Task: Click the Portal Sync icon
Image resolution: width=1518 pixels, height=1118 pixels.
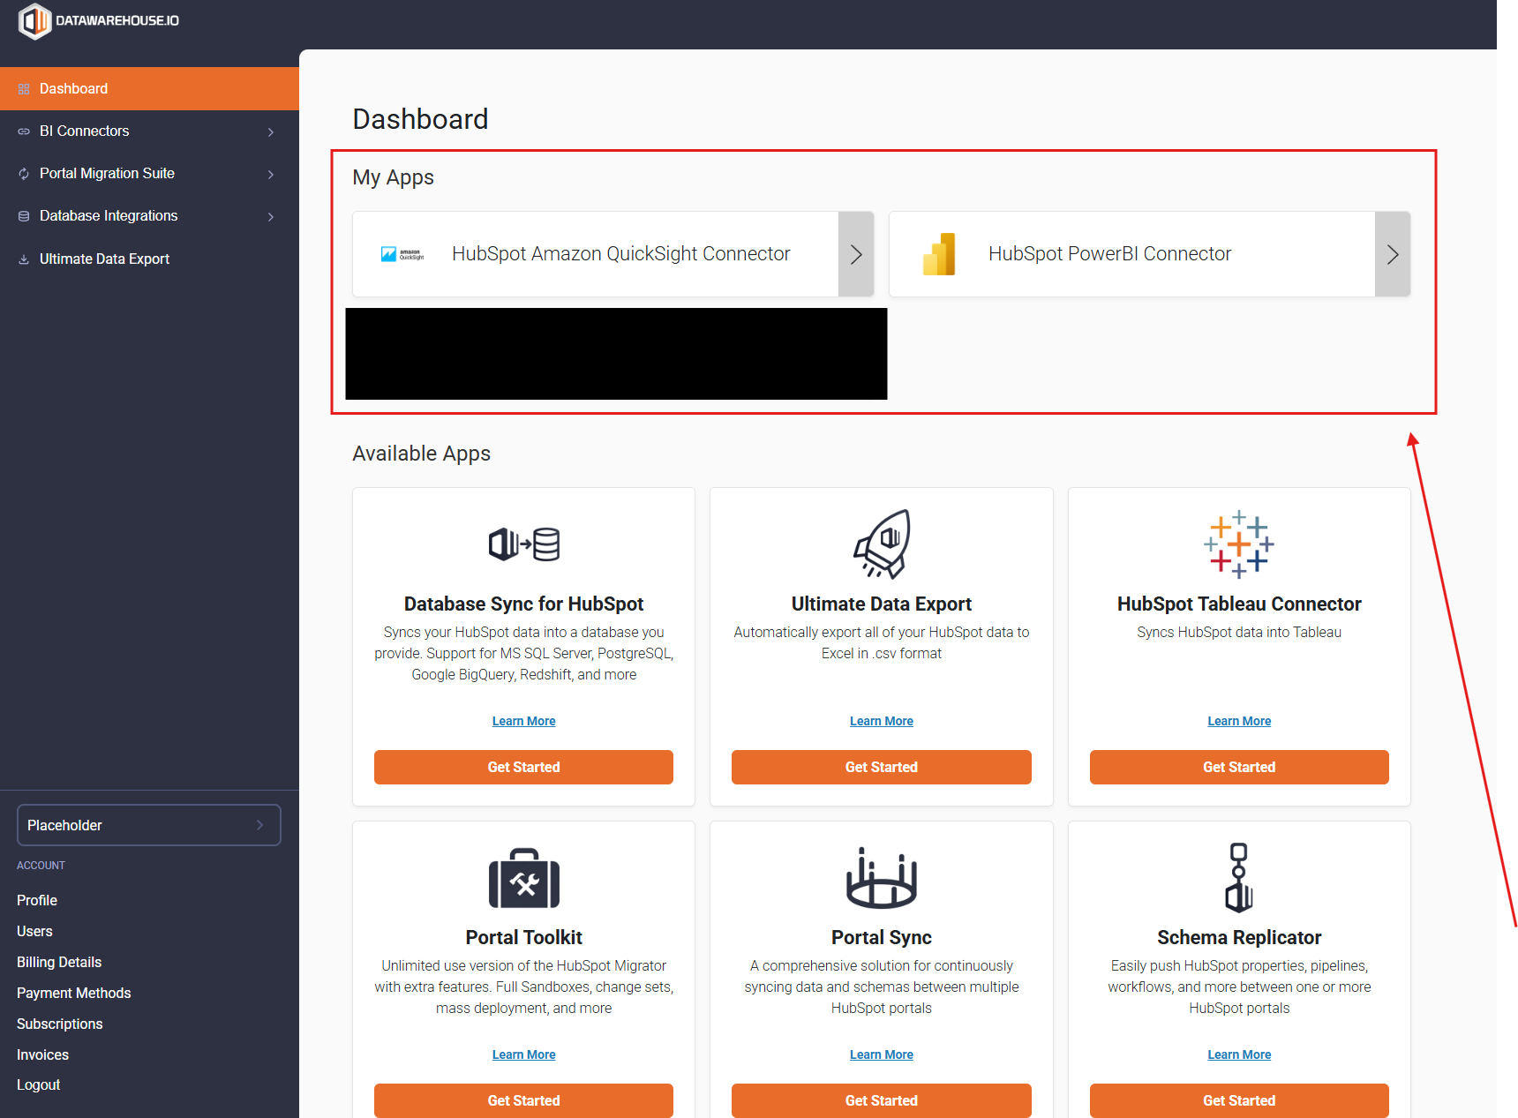Action: (881, 878)
